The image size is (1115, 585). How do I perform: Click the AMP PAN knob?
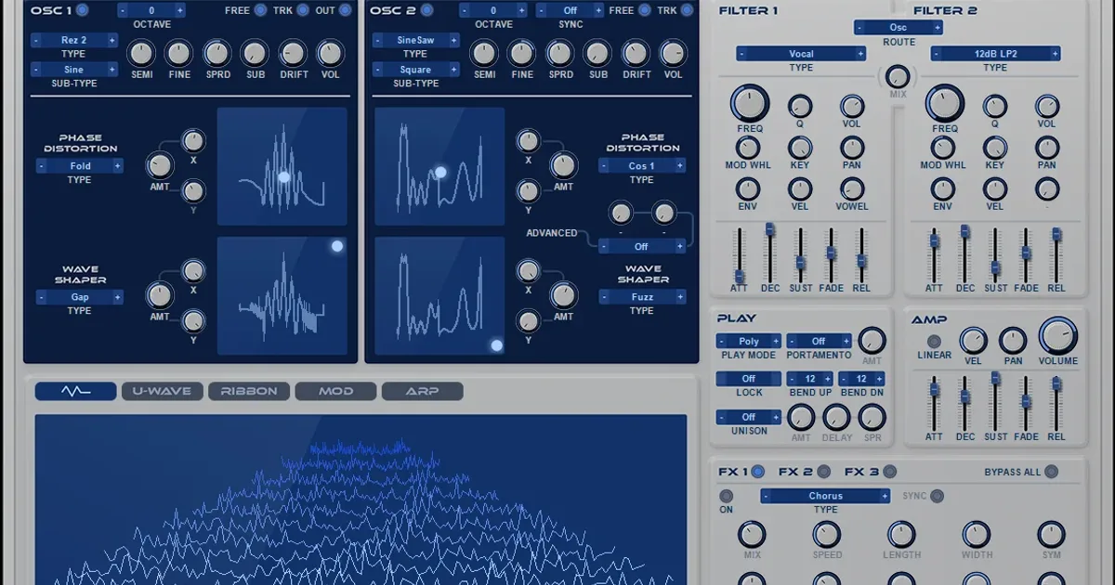pos(1013,341)
